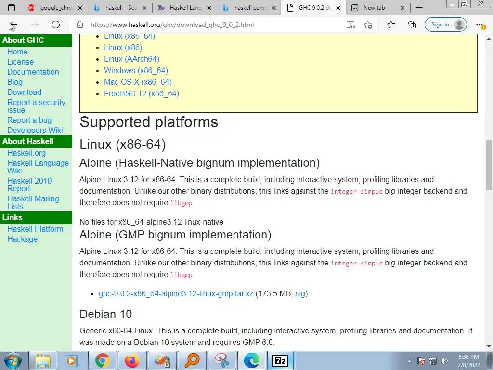Close the Haskell Language tab
493x370 pixels.
tap(209, 8)
